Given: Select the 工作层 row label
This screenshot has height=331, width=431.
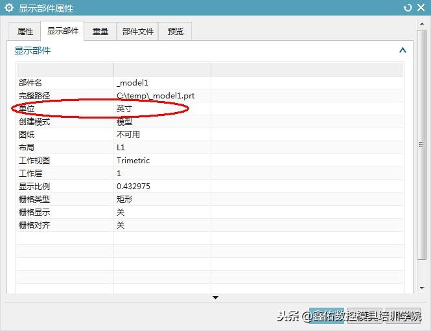Looking at the screenshot, I should pos(30,174).
